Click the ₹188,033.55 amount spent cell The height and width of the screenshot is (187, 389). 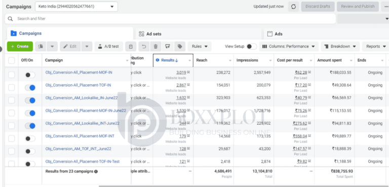coord(340,72)
